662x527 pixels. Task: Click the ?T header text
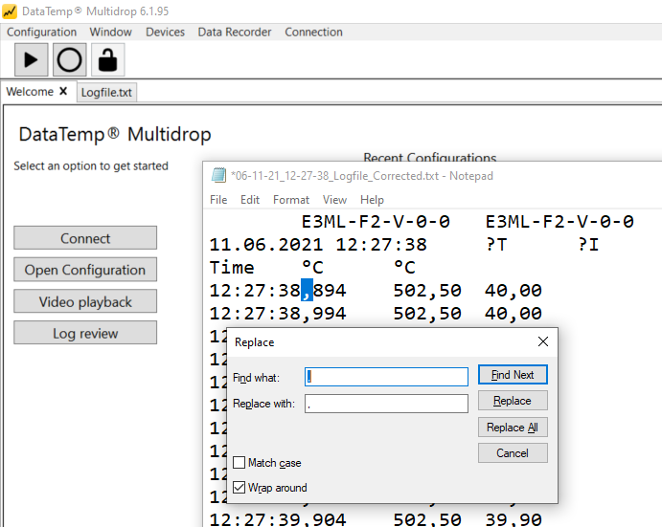coord(496,245)
